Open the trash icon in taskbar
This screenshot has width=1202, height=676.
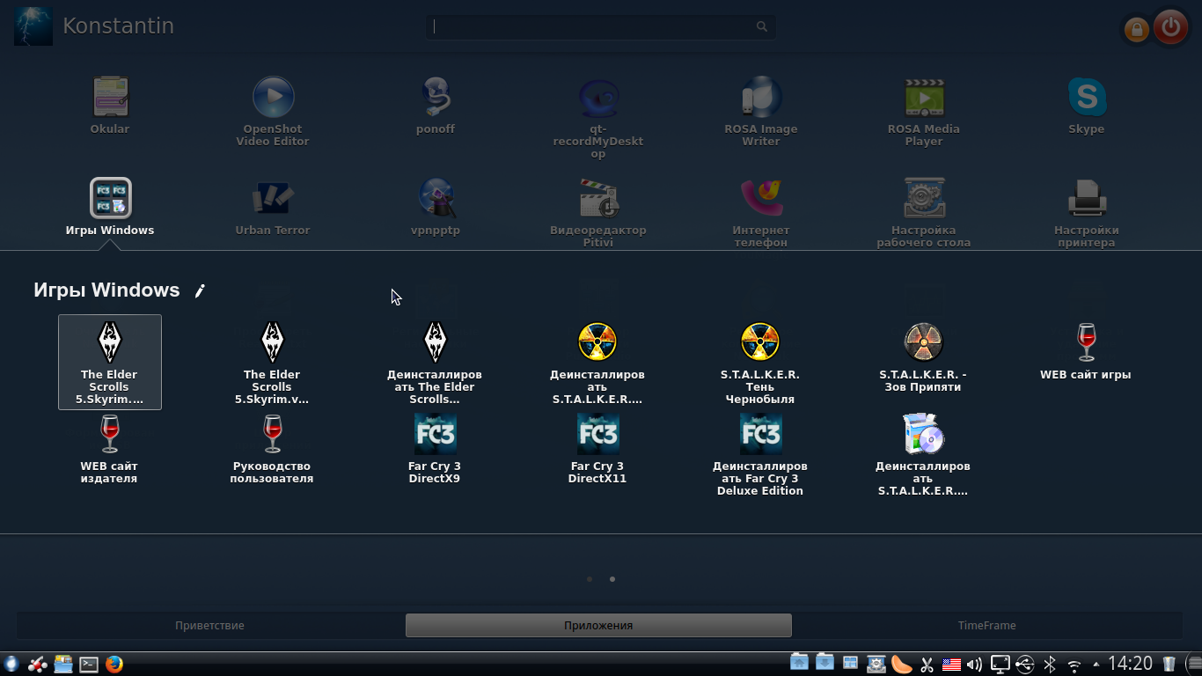pyautogui.click(x=1169, y=665)
